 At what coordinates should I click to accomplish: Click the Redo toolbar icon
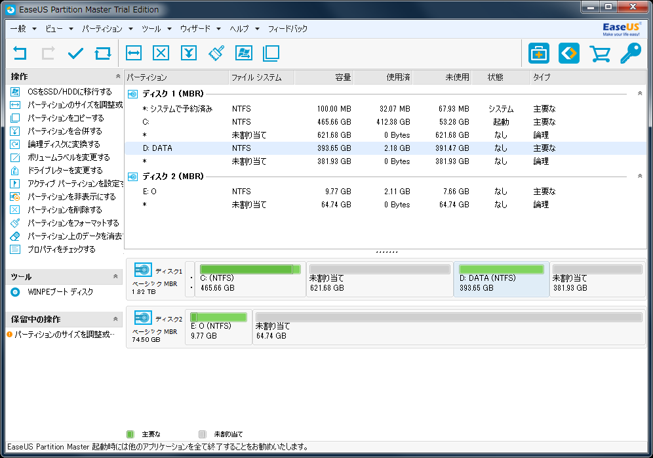(48, 53)
